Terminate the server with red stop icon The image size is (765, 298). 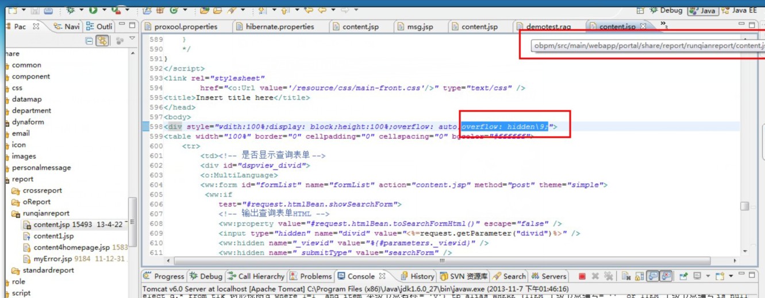click(582, 276)
